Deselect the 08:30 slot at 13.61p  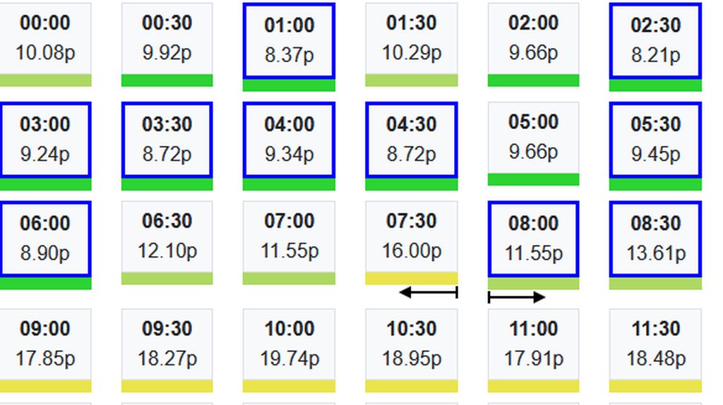tap(655, 238)
